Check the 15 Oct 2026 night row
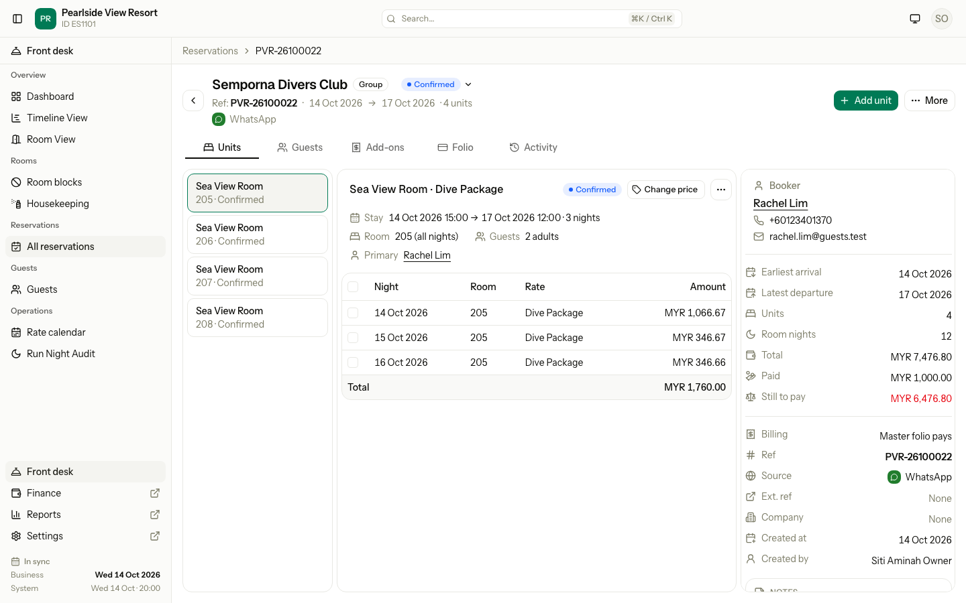The width and height of the screenshot is (966, 603). [x=353, y=338]
